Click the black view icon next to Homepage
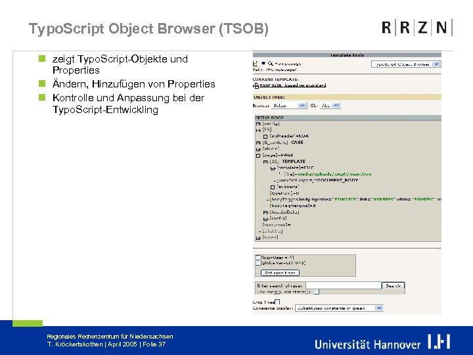The image size is (473, 355). (x=263, y=63)
